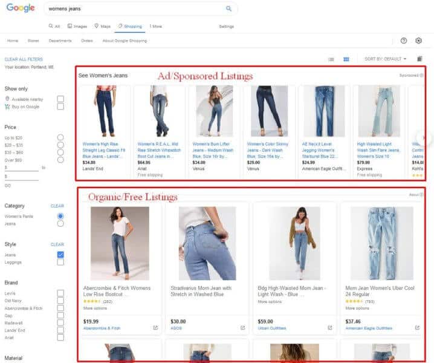This screenshot has height=363, width=434.
Task: Check the Leggings style checkbox
Action: pyautogui.click(x=60, y=262)
